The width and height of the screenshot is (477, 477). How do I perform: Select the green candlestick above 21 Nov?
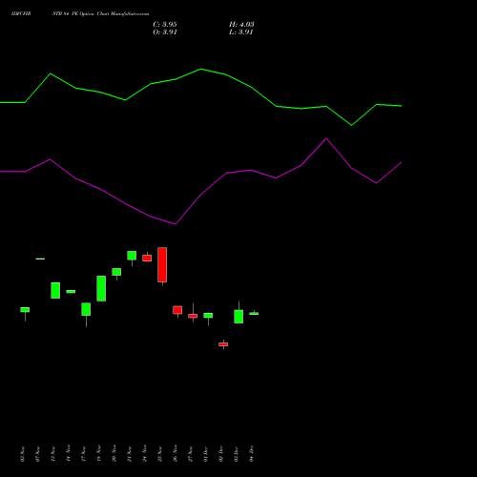click(132, 256)
